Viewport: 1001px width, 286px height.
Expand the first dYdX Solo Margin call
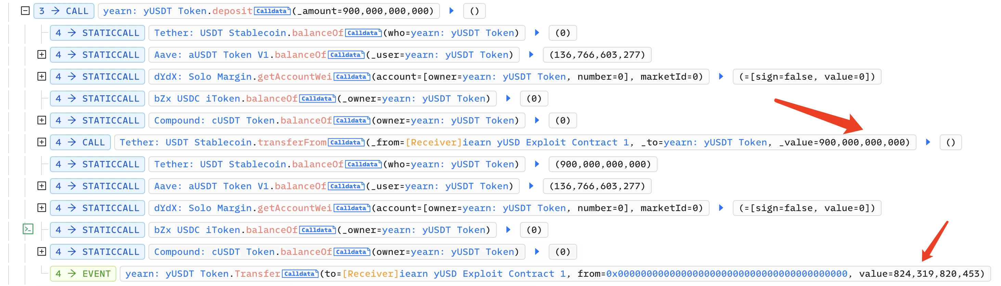[x=42, y=77]
